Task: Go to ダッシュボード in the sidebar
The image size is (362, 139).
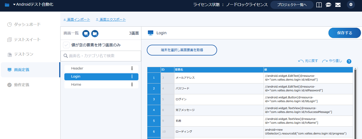Action: 27,25
